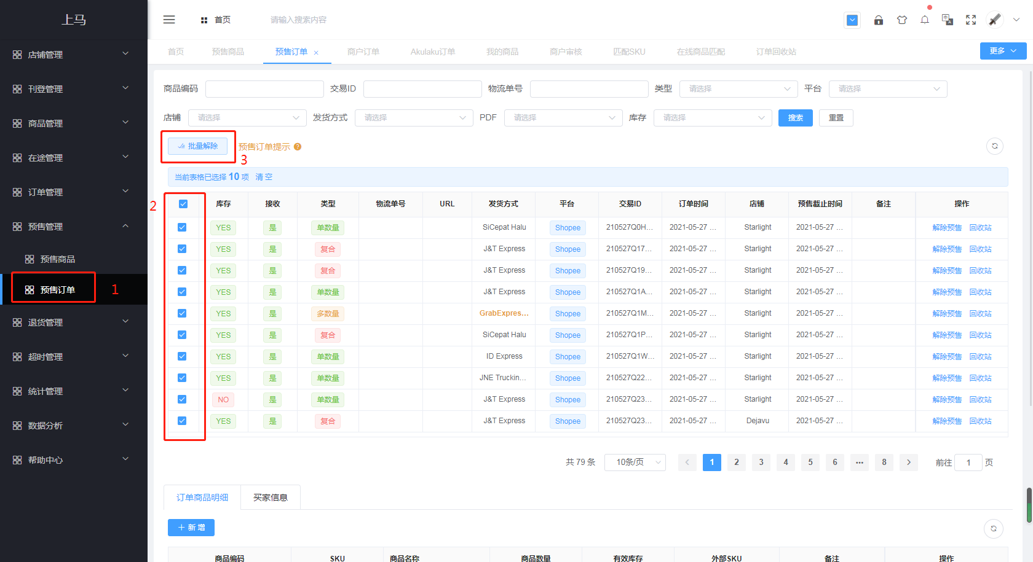This screenshot has width=1033, height=562.
Task: Click the 统计管理 sidebar icon
Action: 17,391
